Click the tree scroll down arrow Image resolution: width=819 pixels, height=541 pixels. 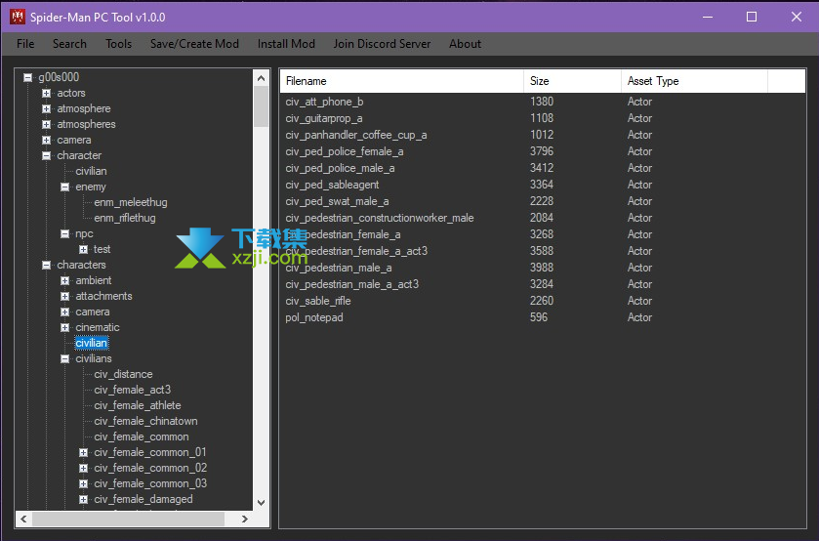[262, 502]
